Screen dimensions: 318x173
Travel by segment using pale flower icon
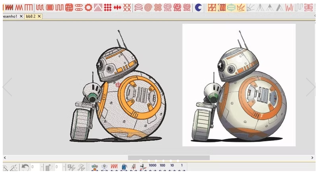tap(104, 167)
